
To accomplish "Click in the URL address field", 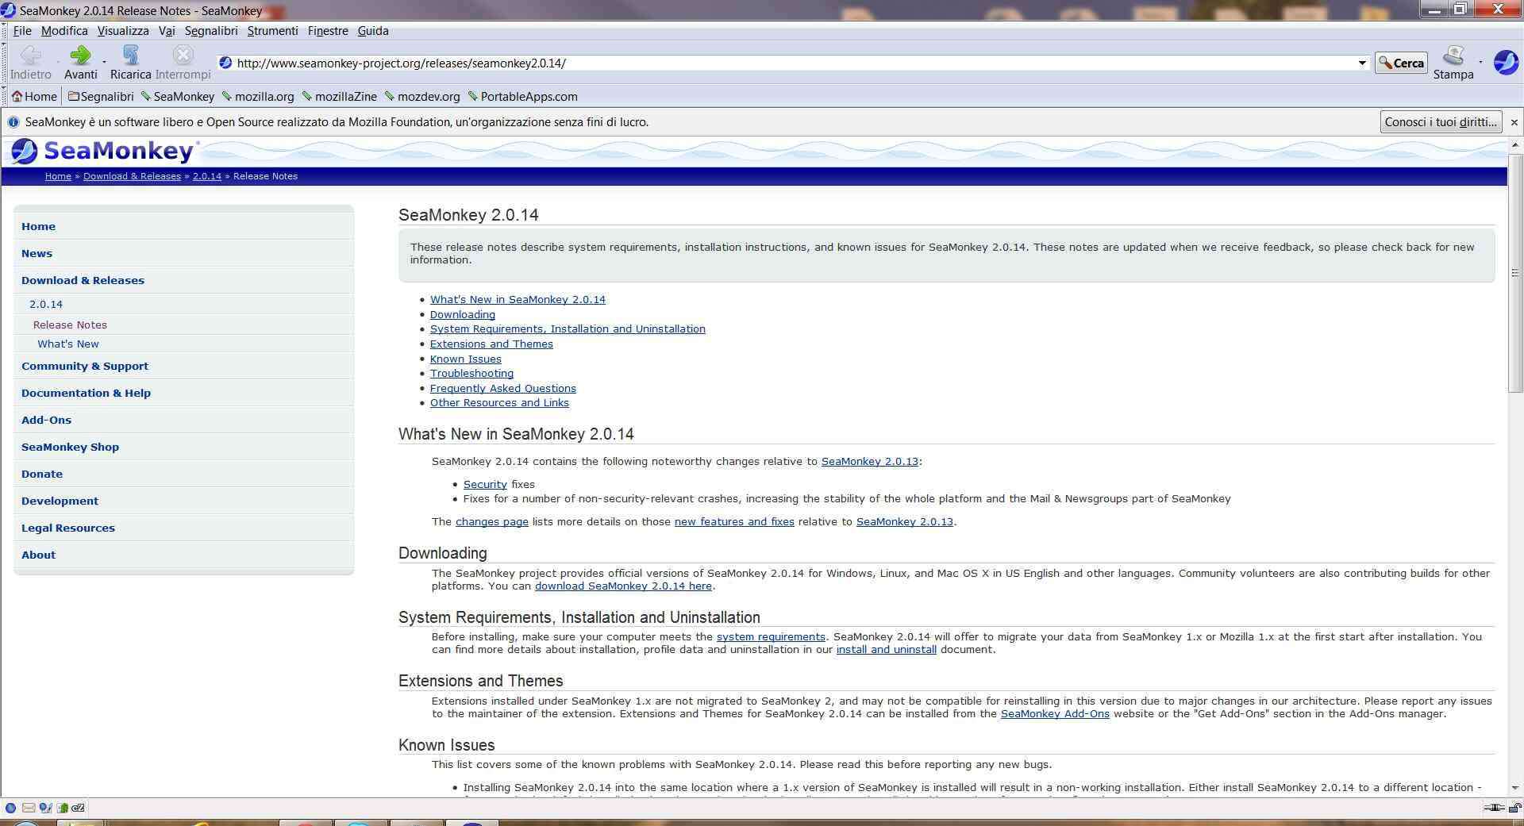I will [794, 63].
